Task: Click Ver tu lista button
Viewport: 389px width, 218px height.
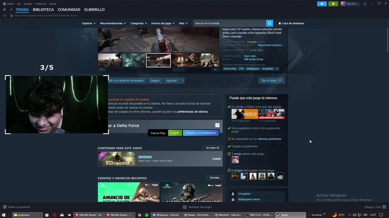Action: pos(272,81)
